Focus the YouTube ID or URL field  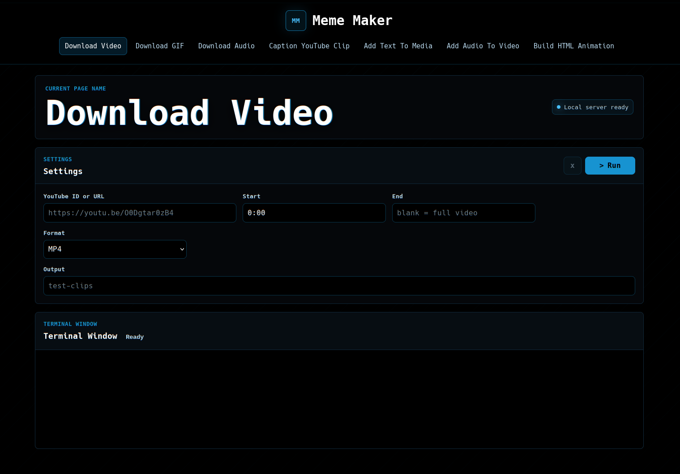140,213
